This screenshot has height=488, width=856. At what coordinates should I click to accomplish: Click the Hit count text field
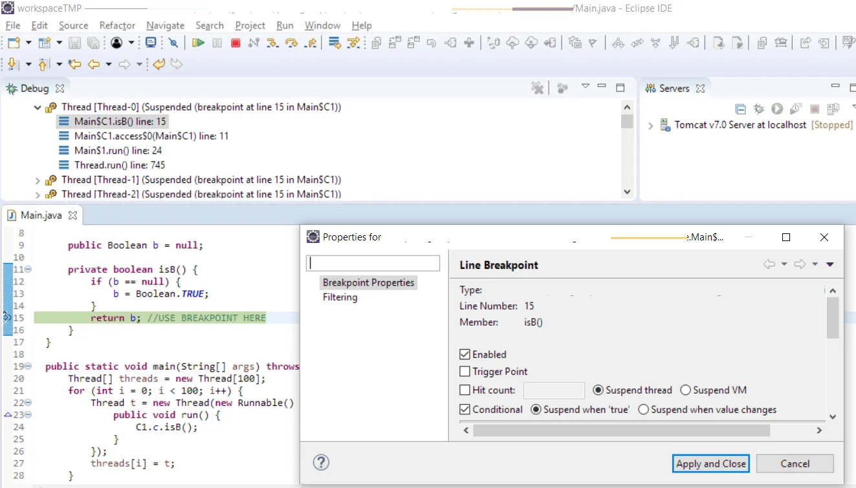(x=554, y=390)
